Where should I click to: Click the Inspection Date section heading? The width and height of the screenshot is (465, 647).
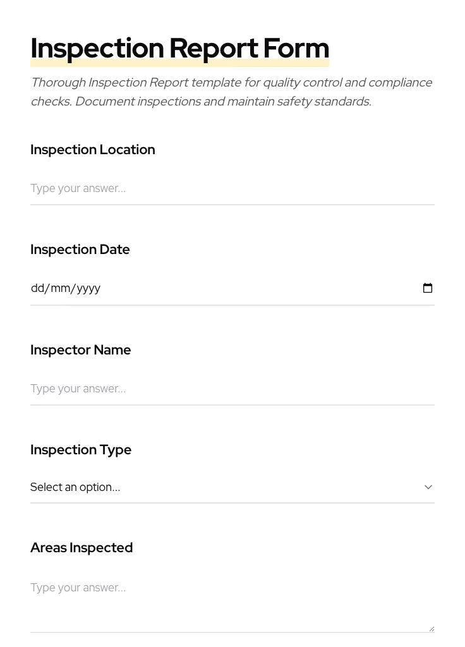[x=80, y=249]
